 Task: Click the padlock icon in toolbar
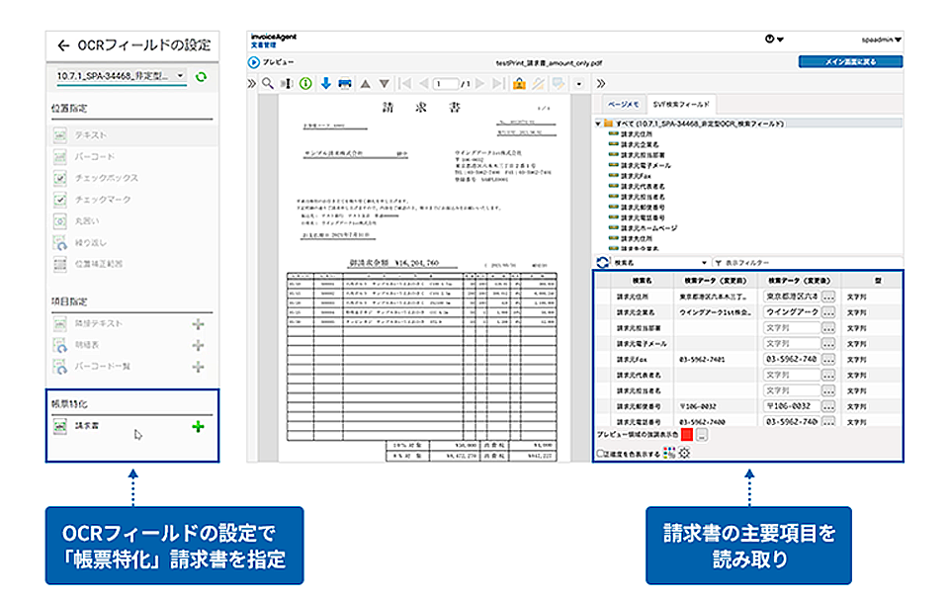[x=519, y=84]
